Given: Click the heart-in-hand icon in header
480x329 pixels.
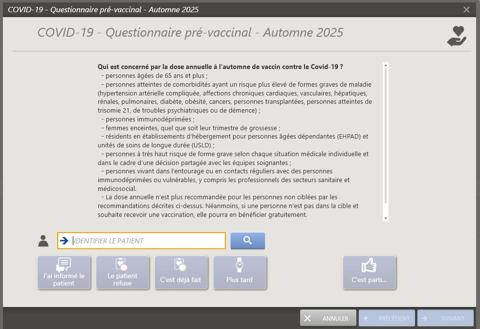Looking at the screenshot, I should (x=457, y=36).
